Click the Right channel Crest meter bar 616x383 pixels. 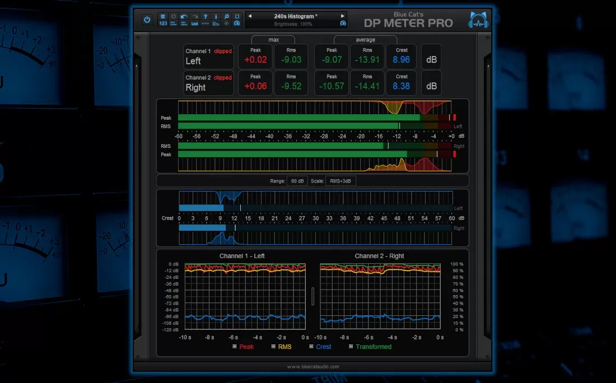click(x=315, y=228)
